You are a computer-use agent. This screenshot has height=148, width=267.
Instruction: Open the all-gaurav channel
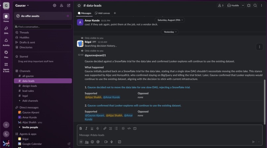(x=43, y=76)
